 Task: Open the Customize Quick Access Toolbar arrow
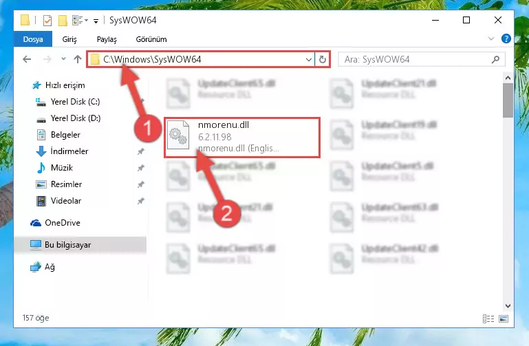[96, 21]
